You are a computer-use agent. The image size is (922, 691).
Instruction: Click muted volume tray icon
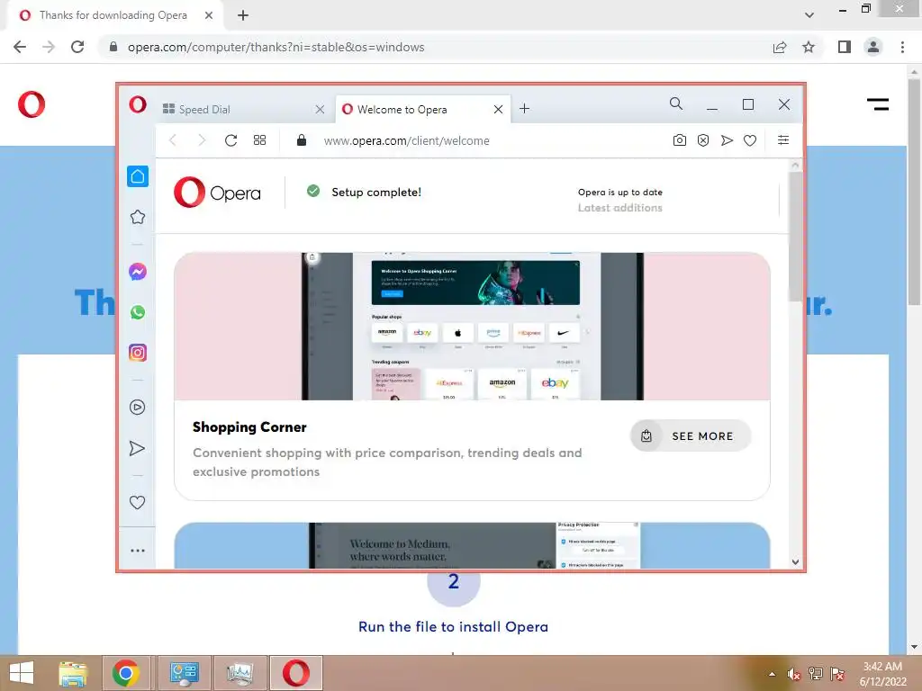(x=794, y=674)
